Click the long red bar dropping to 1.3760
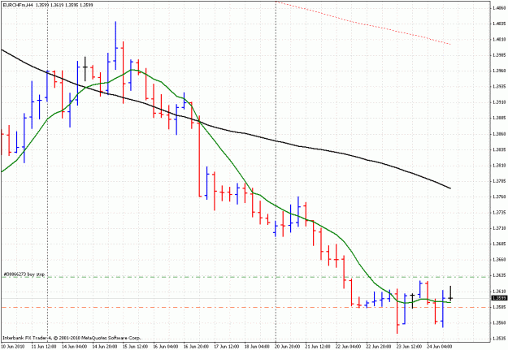Image resolution: width=508 pixels, height=350 pixels. coord(199,156)
